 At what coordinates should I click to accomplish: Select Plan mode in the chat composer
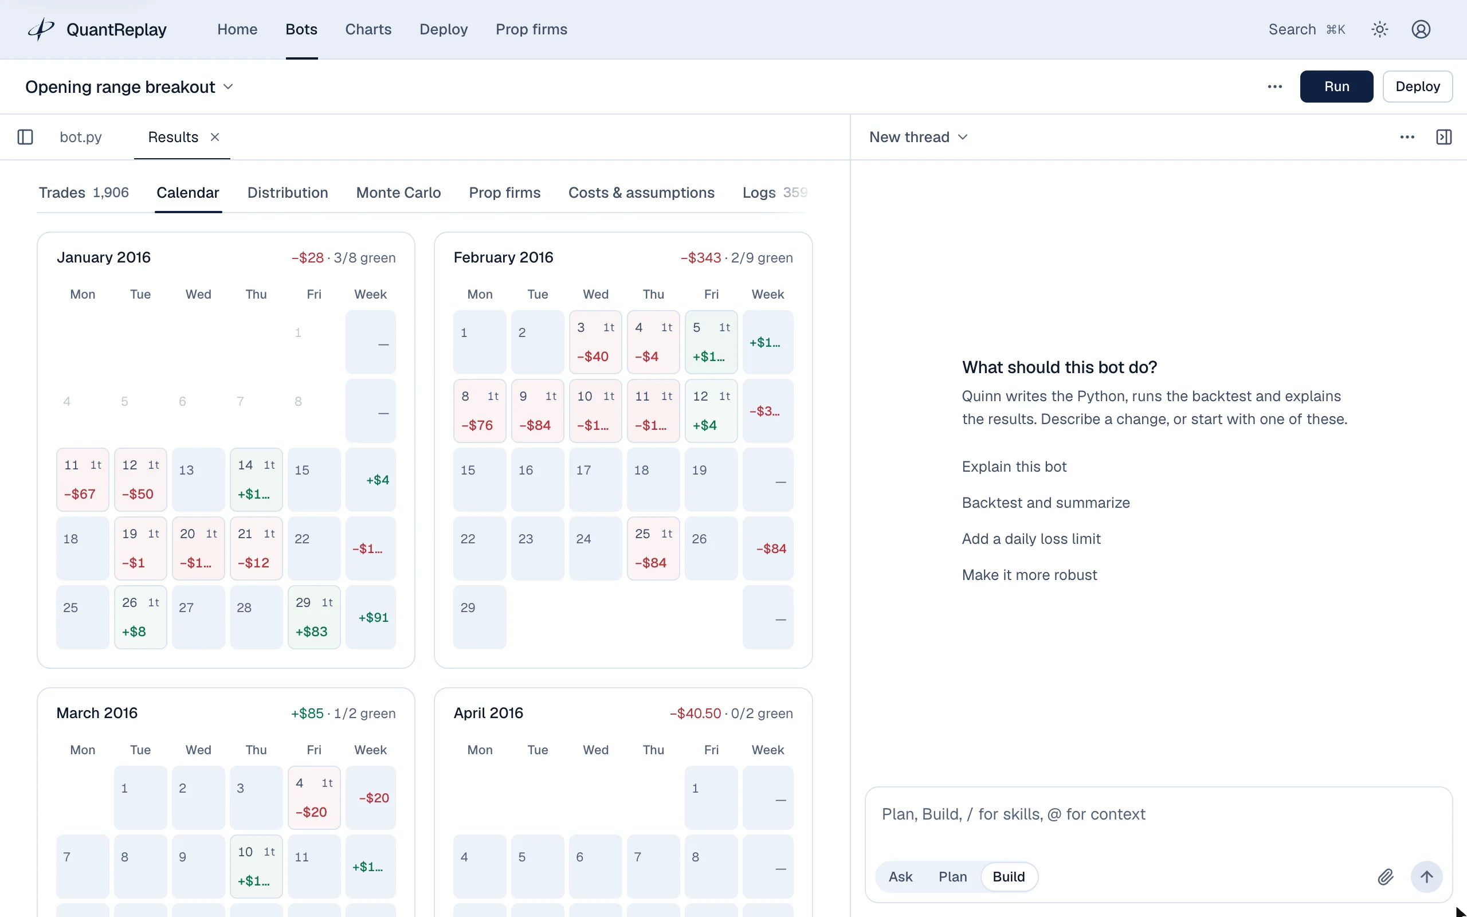952,876
